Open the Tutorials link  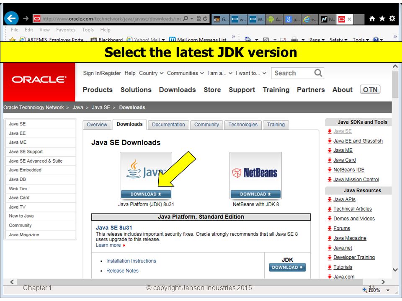coord(343,267)
